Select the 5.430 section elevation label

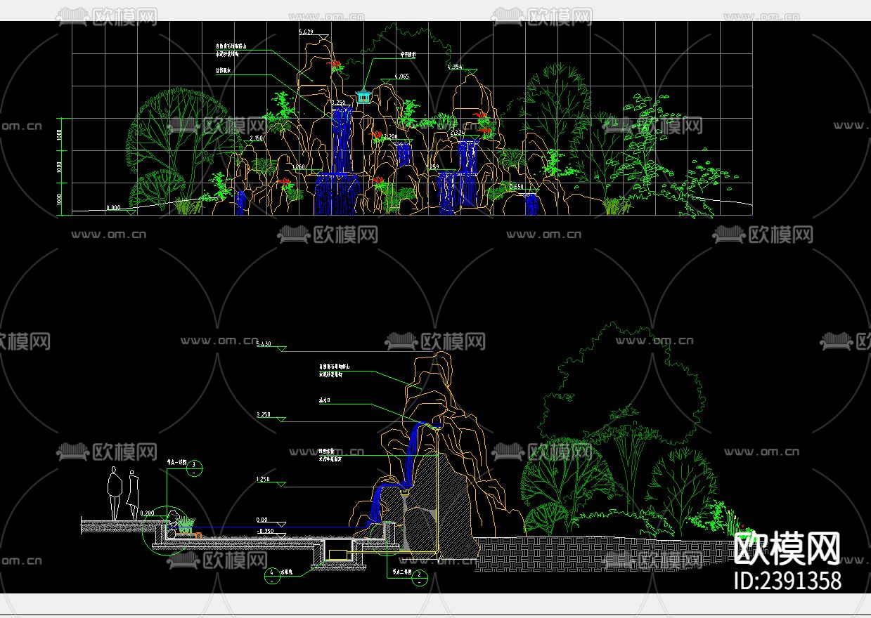(x=264, y=345)
